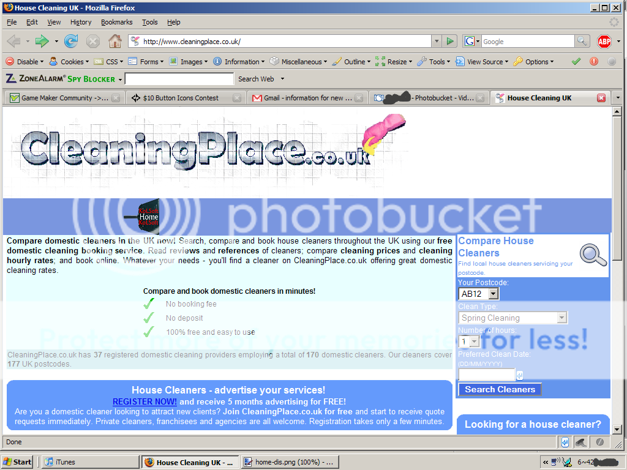627x470 pixels.
Task: Open the Bookmarks menu
Action: [x=117, y=22]
